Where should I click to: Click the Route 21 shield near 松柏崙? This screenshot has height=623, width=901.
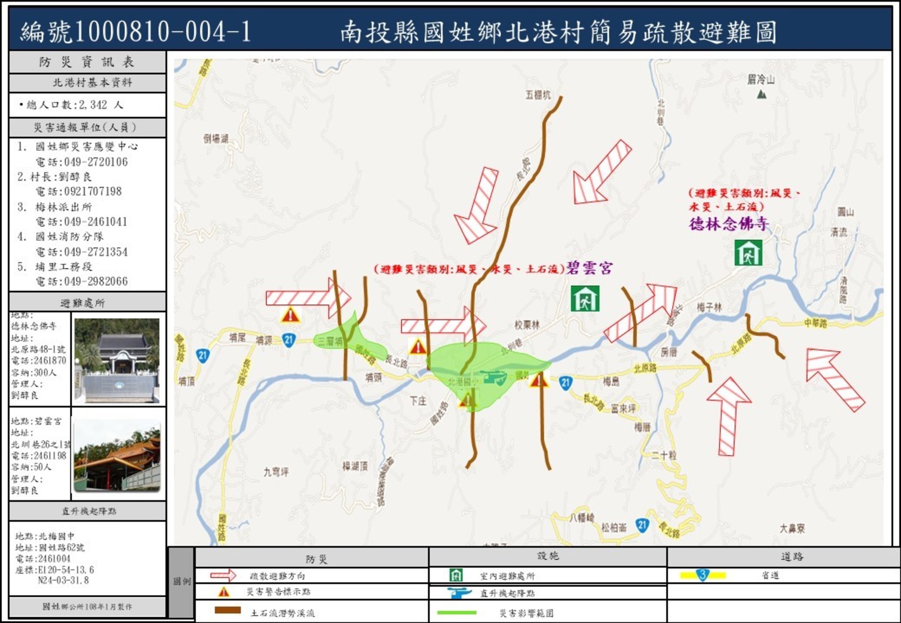coord(642,525)
